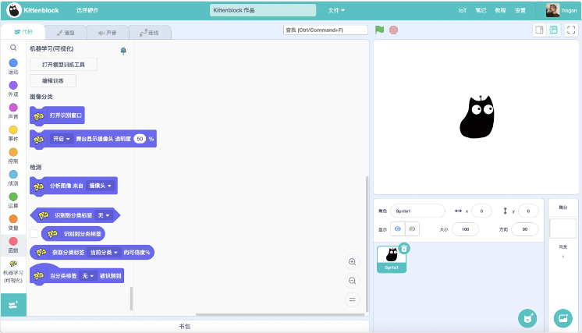Show the sprite using the eye icon
Viewport: 582px width, 333px height.
pos(398,228)
